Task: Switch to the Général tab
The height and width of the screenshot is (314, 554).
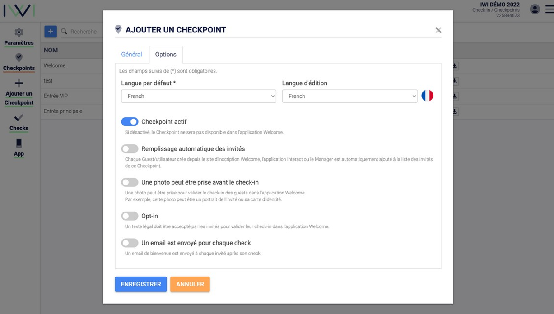Action: coord(131,55)
